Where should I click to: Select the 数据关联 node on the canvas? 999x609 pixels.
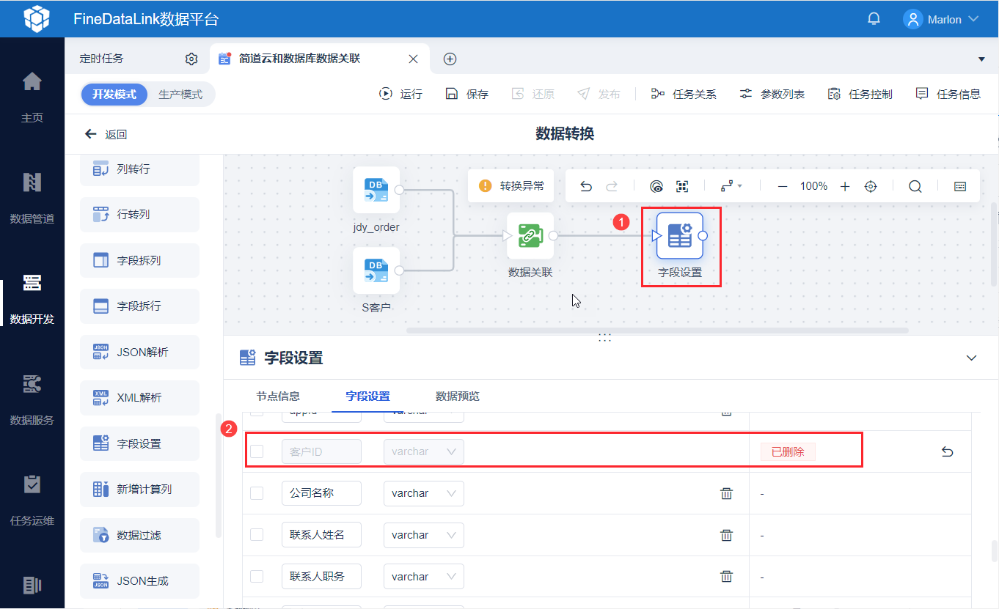tap(530, 235)
